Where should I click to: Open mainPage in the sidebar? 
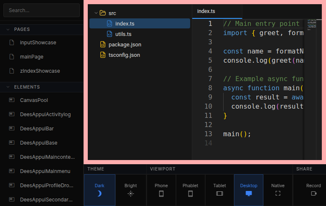coord(31,56)
